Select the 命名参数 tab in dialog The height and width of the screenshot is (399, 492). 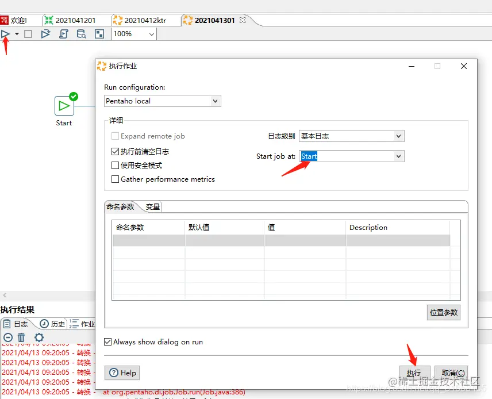click(x=120, y=207)
